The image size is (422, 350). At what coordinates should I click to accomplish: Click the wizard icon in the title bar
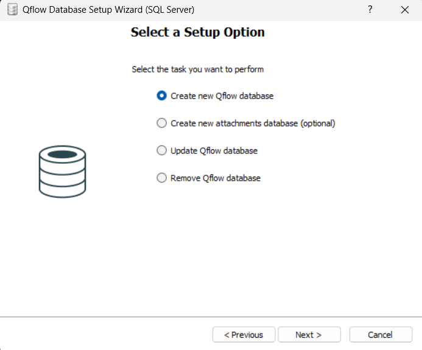coord(12,10)
